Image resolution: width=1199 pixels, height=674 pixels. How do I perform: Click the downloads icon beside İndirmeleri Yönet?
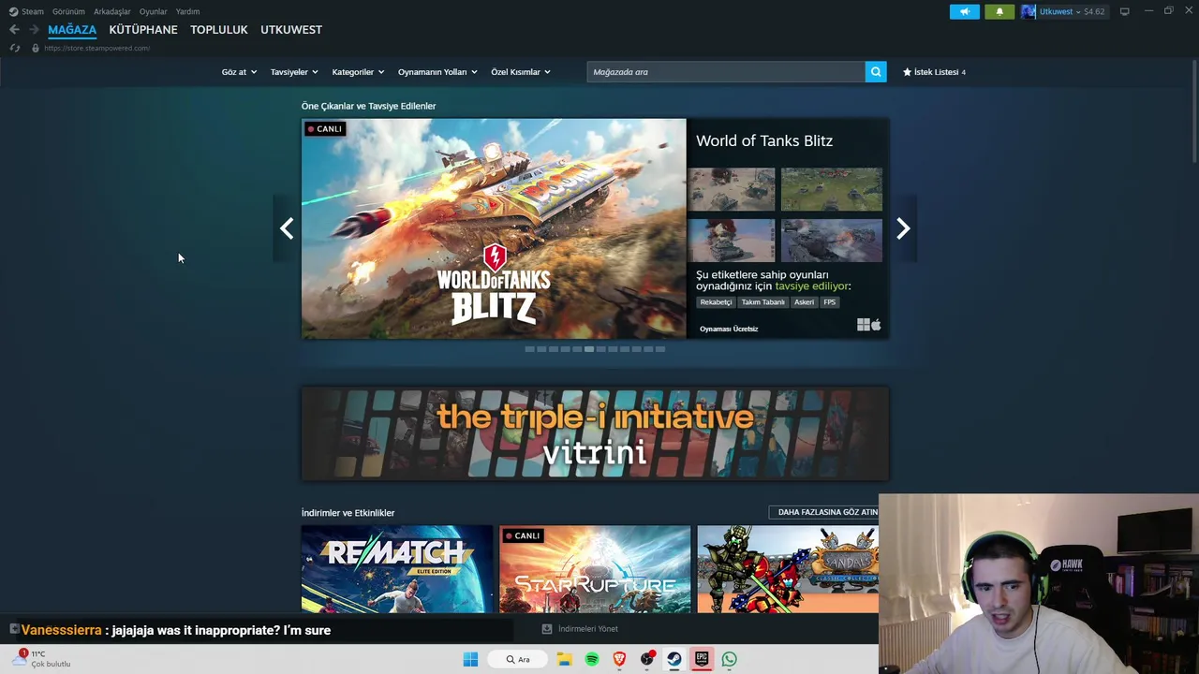coord(547,629)
